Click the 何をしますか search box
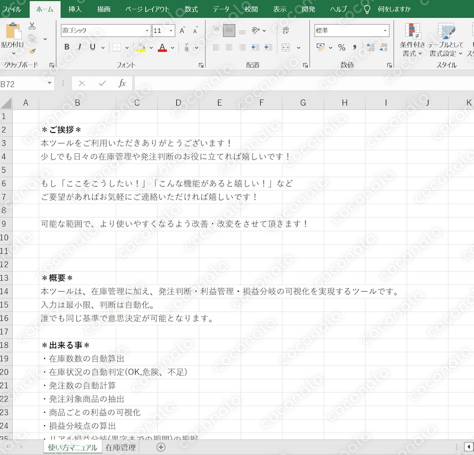 pos(394,9)
